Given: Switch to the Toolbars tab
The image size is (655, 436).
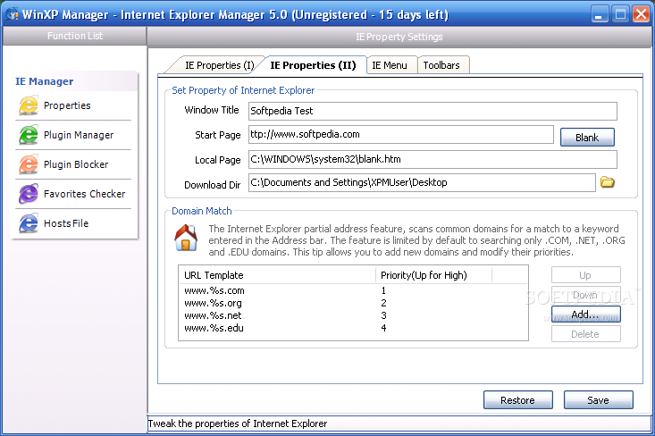Looking at the screenshot, I should pos(441,65).
